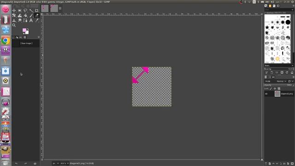295x166 pixels.
Task: Click undo button at the dock bottom
Action: coord(16,164)
